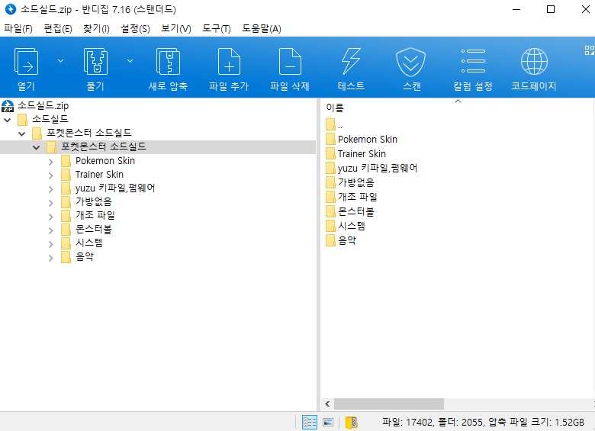Click the 열기 (Open) toolbar icon
Screen dimensions: 595x431
[26, 62]
